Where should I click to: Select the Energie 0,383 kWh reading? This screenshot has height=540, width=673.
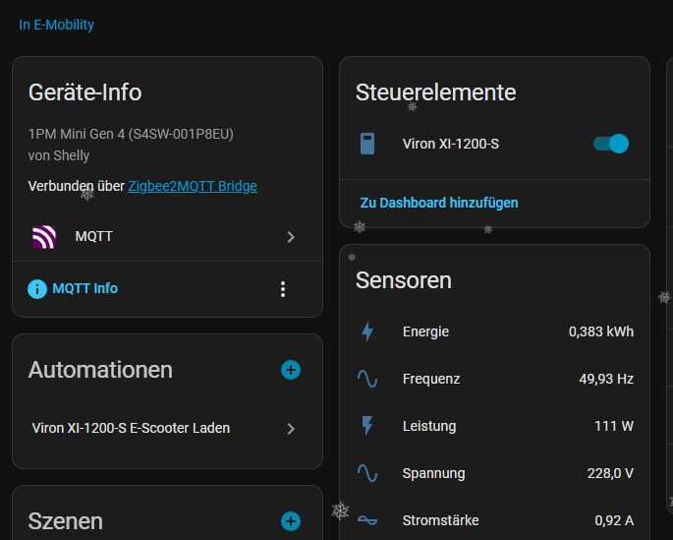[600, 332]
